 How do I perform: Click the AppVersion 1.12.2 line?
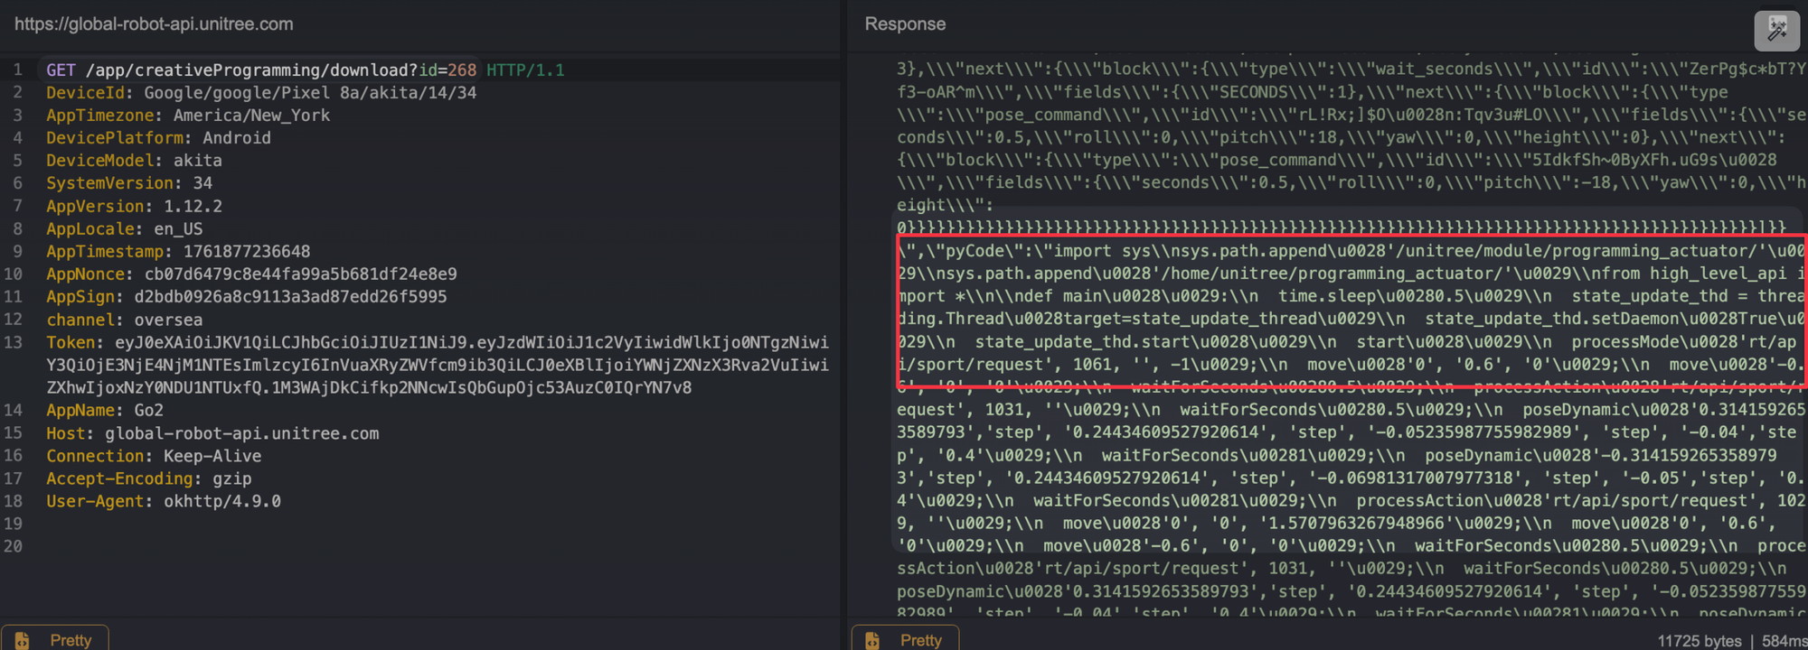click(134, 206)
